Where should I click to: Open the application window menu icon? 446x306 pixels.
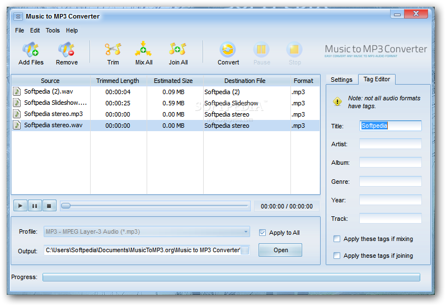click(x=18, y=16)
